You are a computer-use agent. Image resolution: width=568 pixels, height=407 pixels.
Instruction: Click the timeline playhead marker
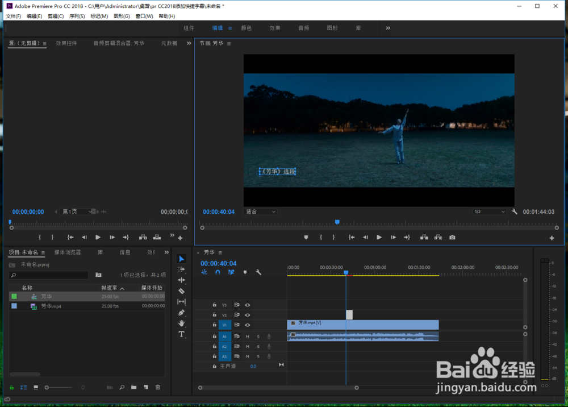346,272
